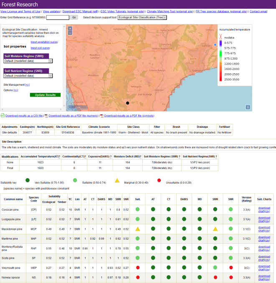
Task: Open Download ESC Manual (pdf) link
Action: point(80,11)
